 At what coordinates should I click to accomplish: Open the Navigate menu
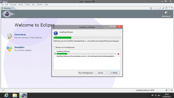(x=13, y=4)
